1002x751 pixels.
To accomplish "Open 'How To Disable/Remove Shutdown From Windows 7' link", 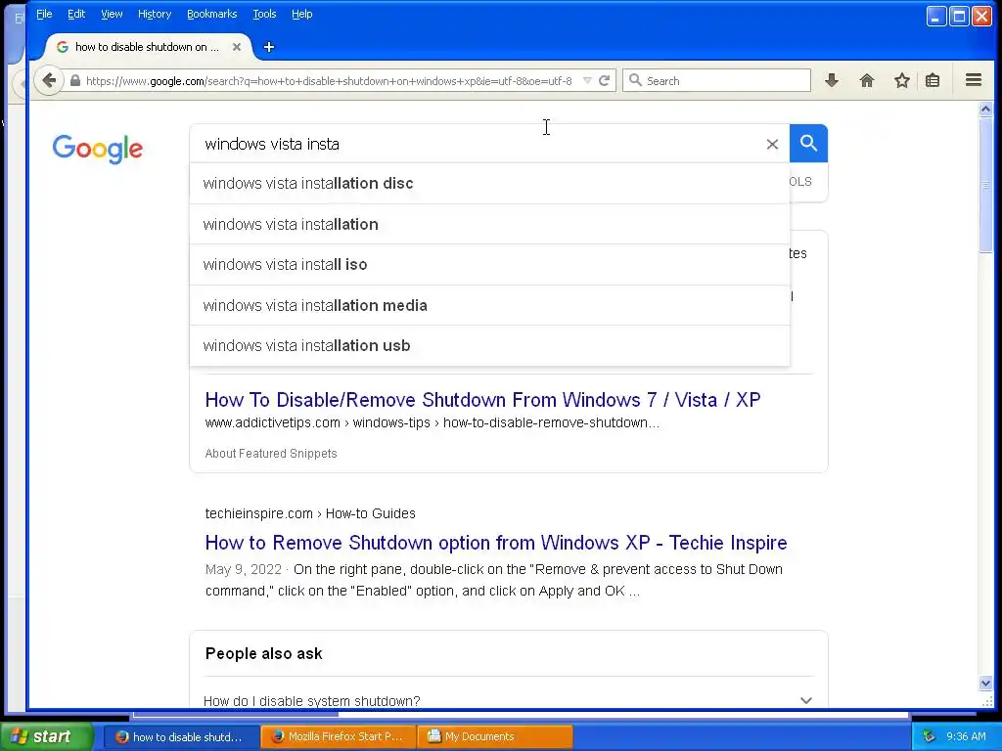I will click(482, 400).
